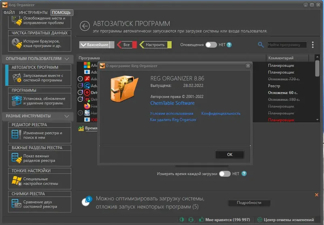The height and width of the screenshot is (225, 324).
Task: Open the ИНСТРУМЕНТЫ menu
Action: click(x=33, y=13)
